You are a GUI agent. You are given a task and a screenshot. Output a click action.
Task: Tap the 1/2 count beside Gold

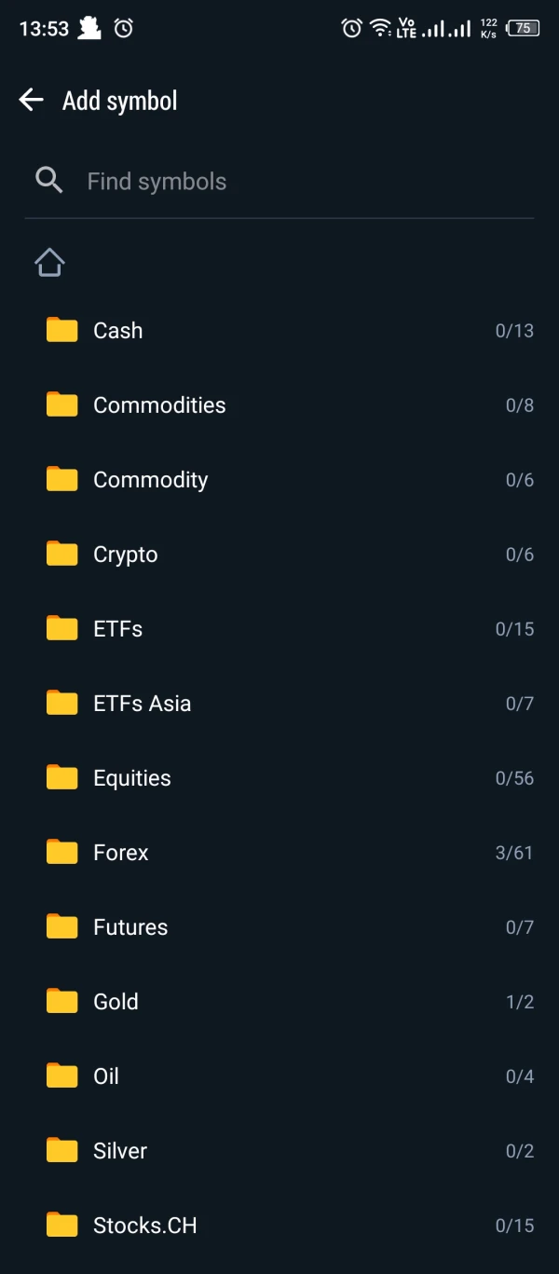tap(520, 1002)
